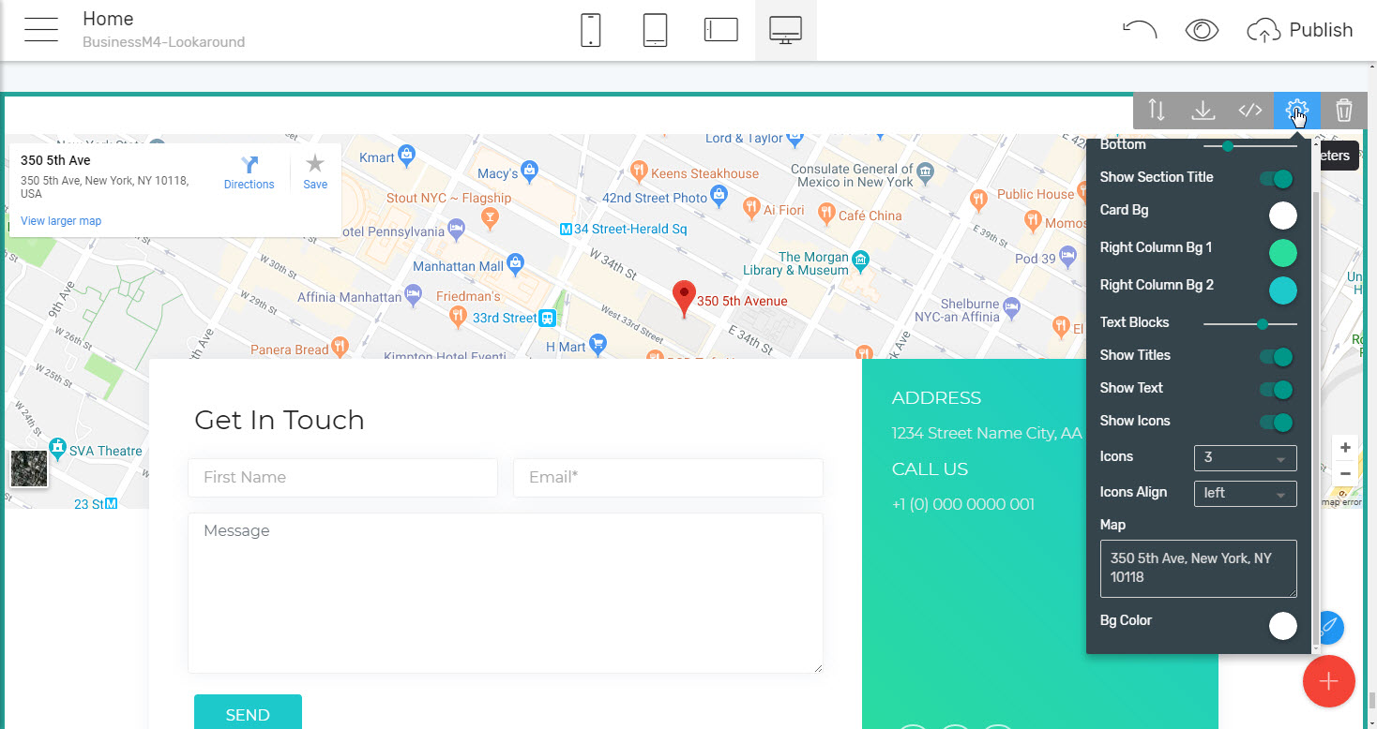Click the Map address text field
This screenshot has width=1377, height=729.
point(1198,569)
